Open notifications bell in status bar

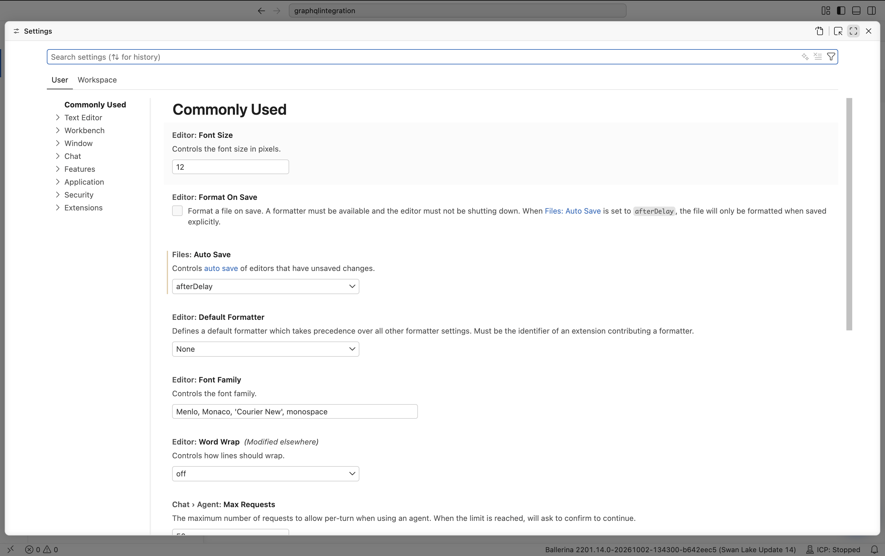(x=874, y=549)
